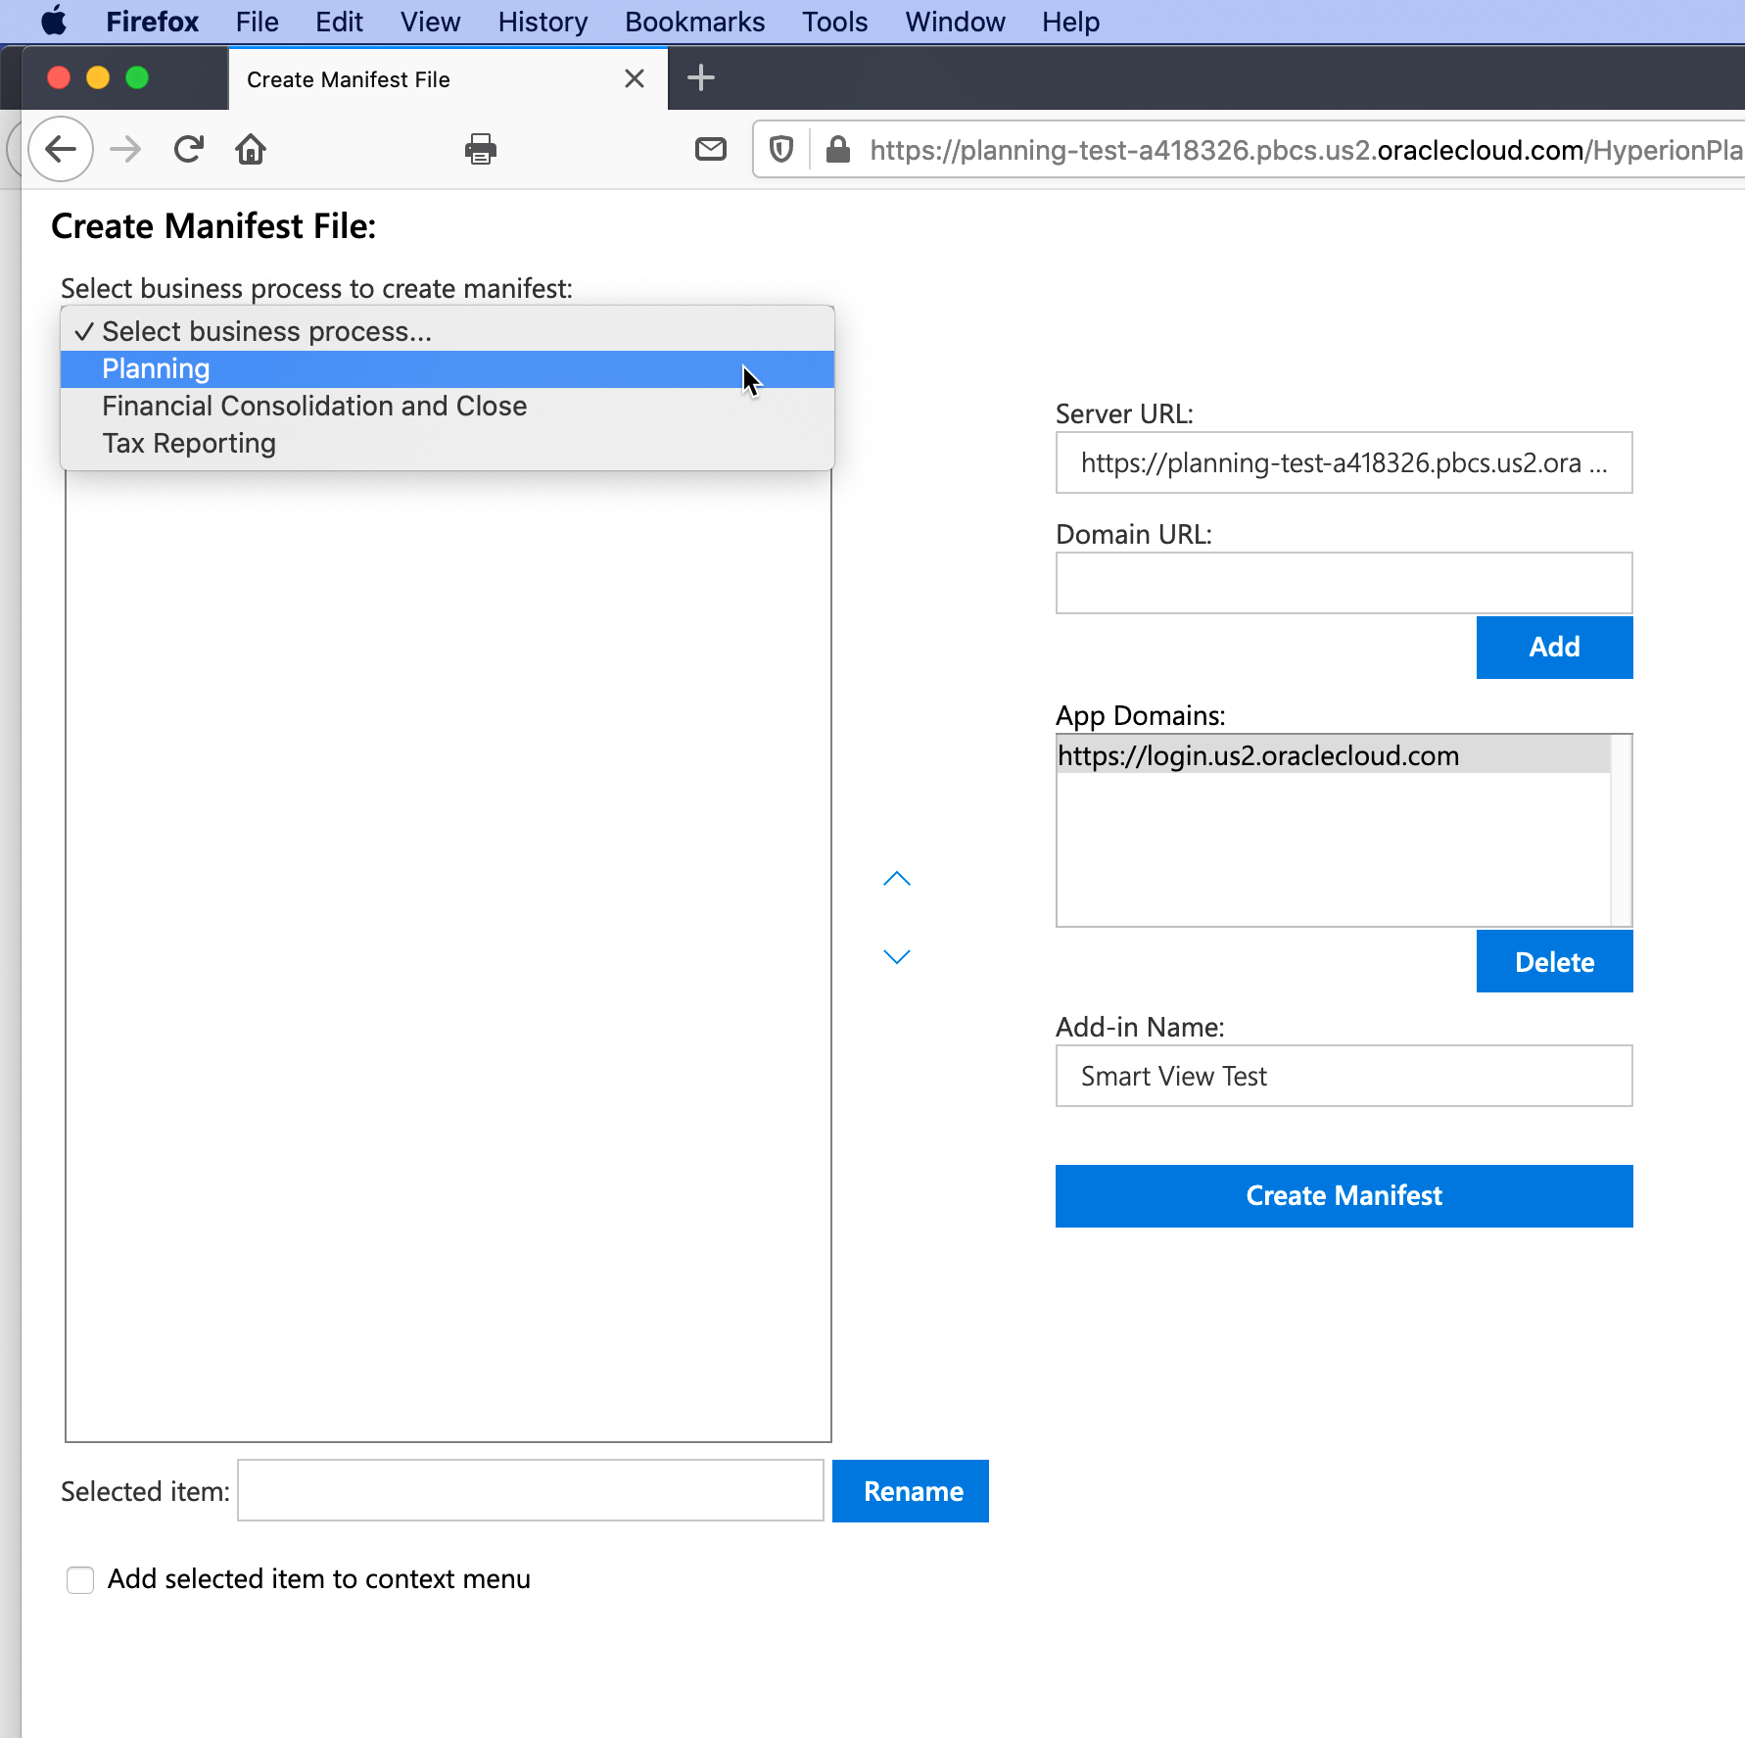1745x1738 pixels.
Task: Reload the page with refresh icon
Action: pos(188,149)
